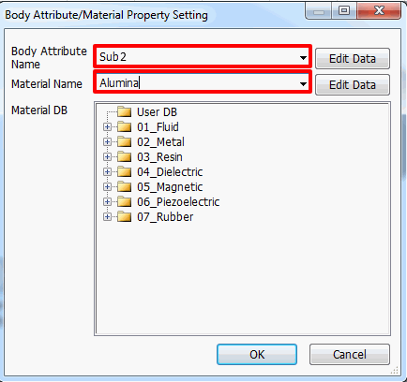Image resolution: width=407 pixels, height=382 pixels.
Task: Expand the 01_Fluid tree node
Action: click(x=107, y=127)
